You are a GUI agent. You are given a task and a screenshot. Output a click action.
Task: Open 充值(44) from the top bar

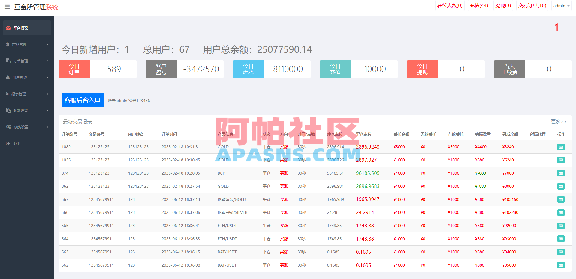coord(479,5)
